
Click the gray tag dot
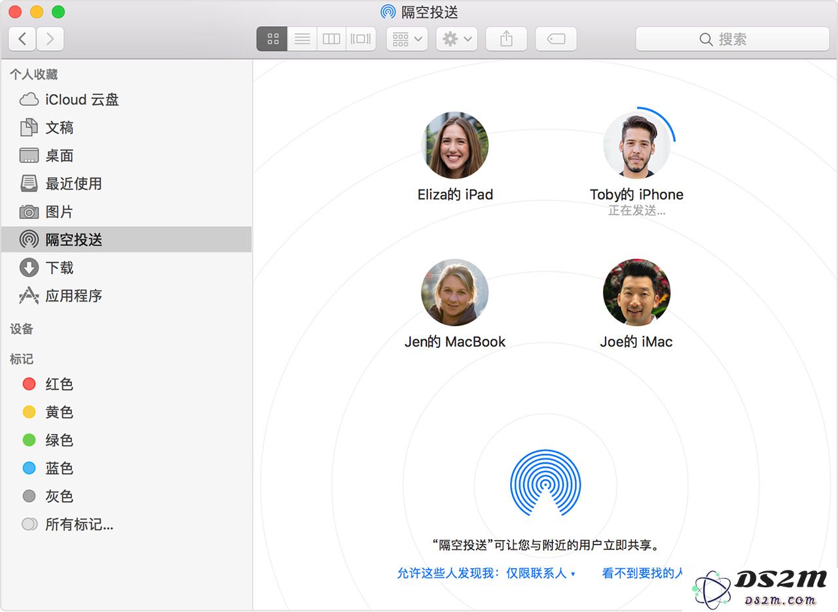click(x=29, y=496)
